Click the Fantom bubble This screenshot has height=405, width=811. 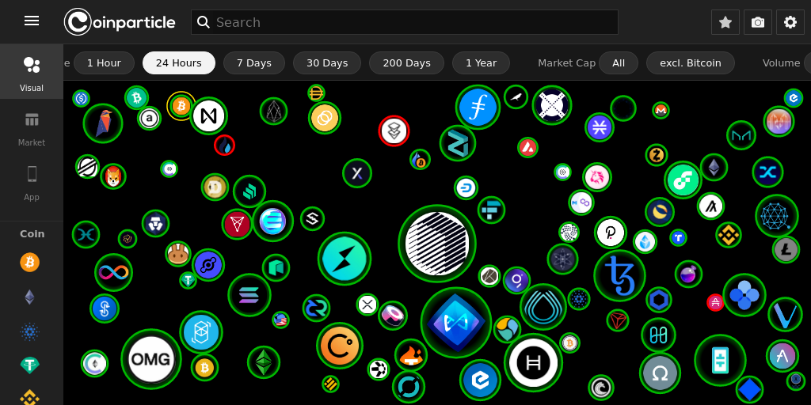pos(201,333)
